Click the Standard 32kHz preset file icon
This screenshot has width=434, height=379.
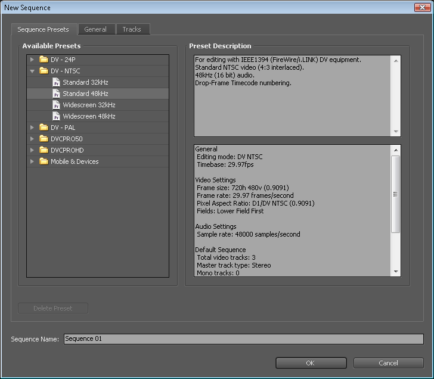click(x=56, y=82)
